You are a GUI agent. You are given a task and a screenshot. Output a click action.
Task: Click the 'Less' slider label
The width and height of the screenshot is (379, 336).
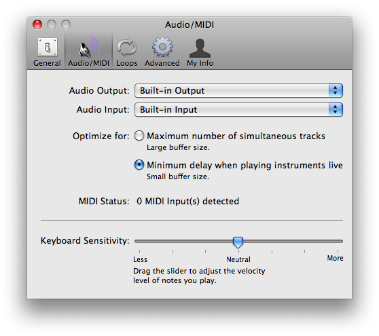140,259
